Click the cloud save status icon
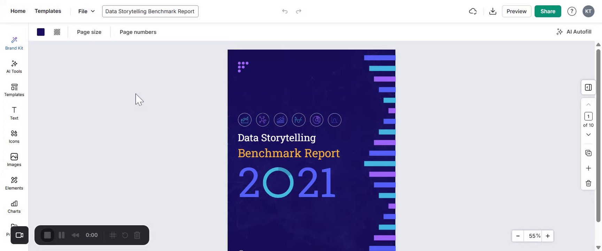The width and height of the screenshot is (602, 251). tap(473, 11)
